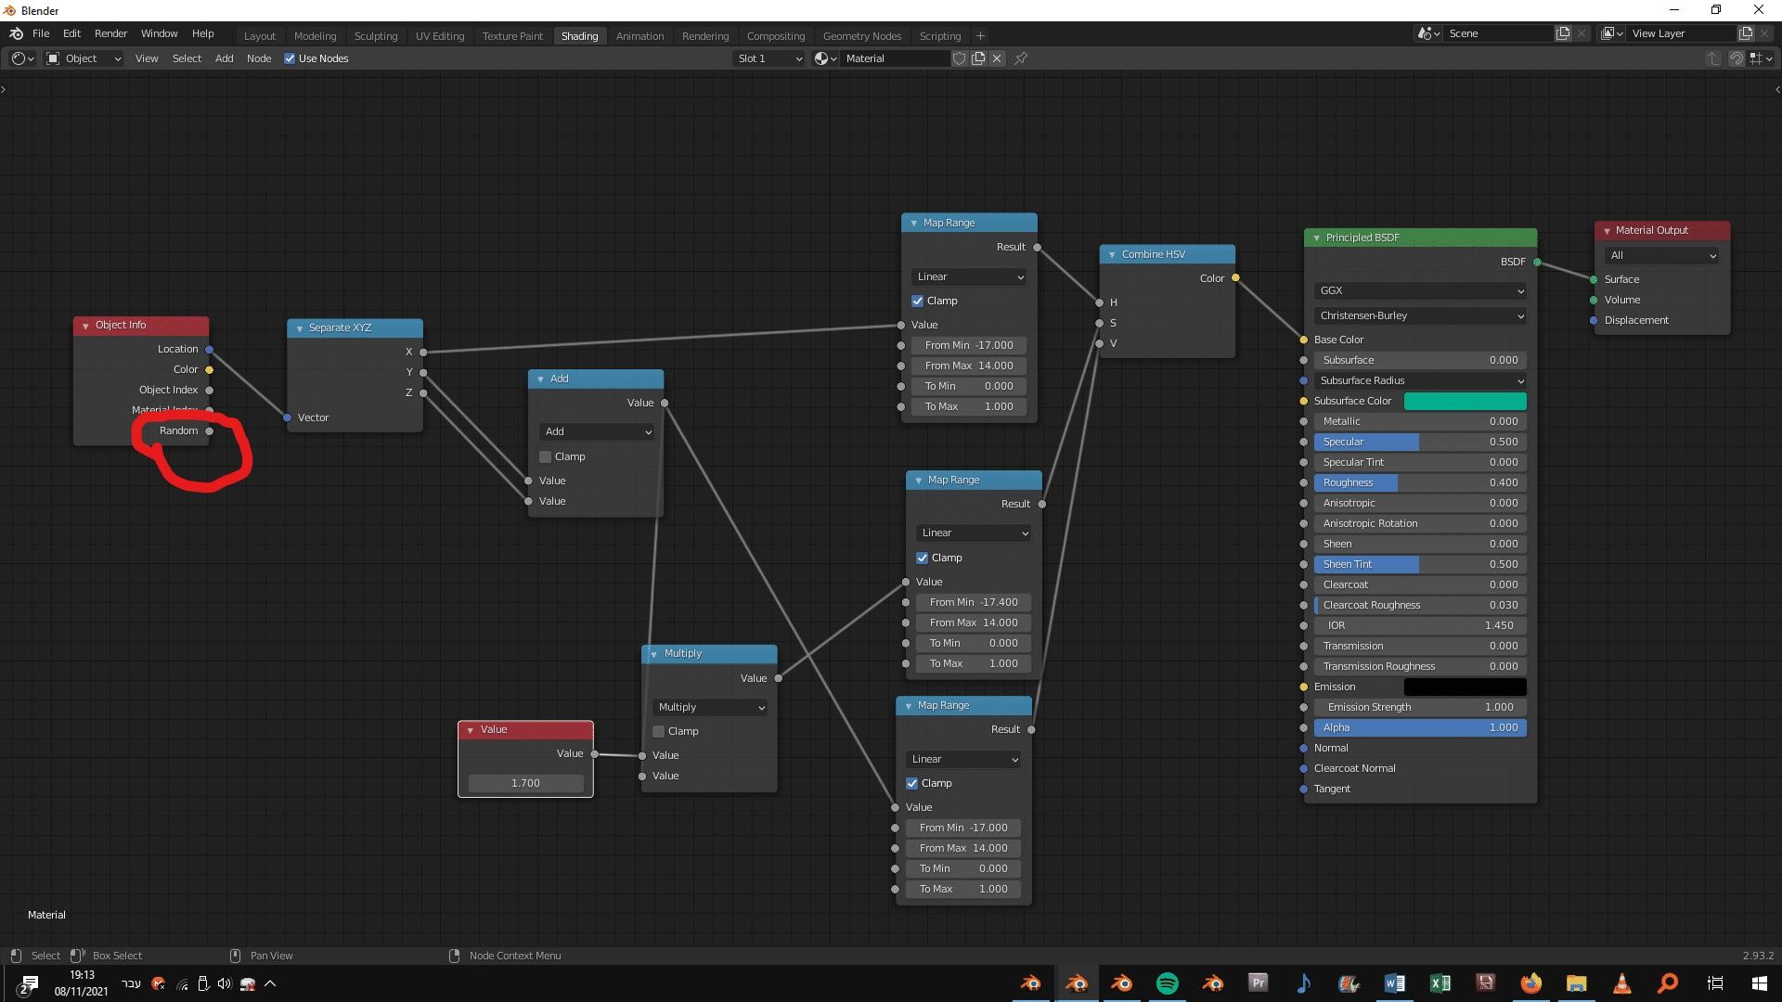Click the 1.700 field in Value node
The image size is (1782, 1002).
[x=525, y=783]
